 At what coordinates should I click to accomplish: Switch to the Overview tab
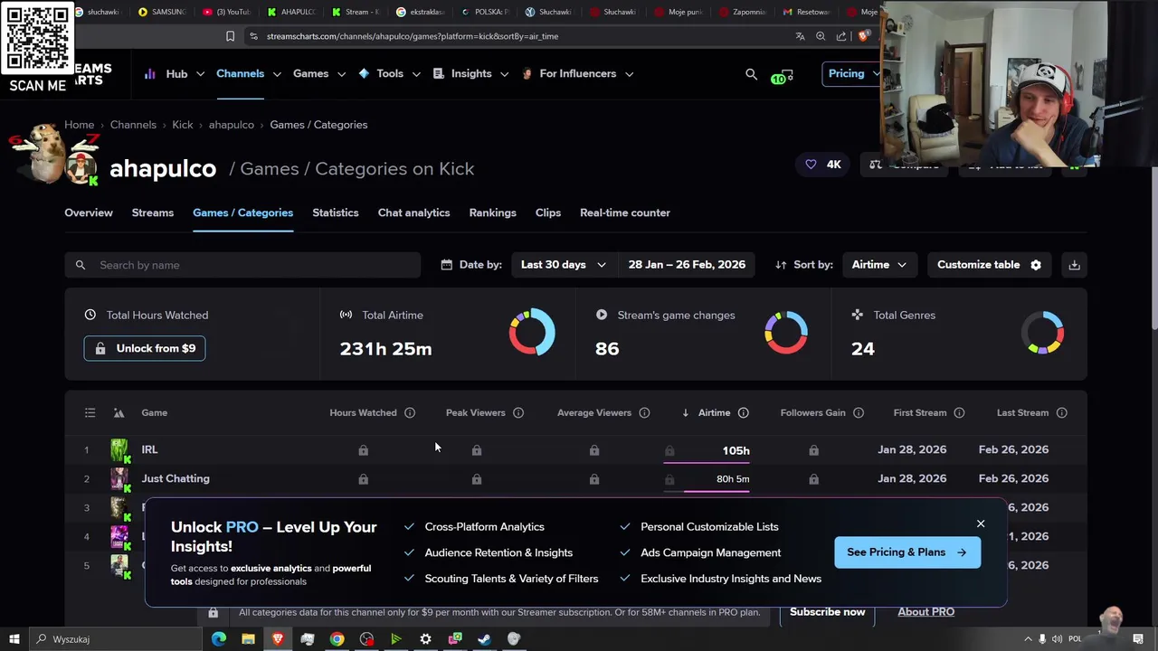click(x=89, y=212)
